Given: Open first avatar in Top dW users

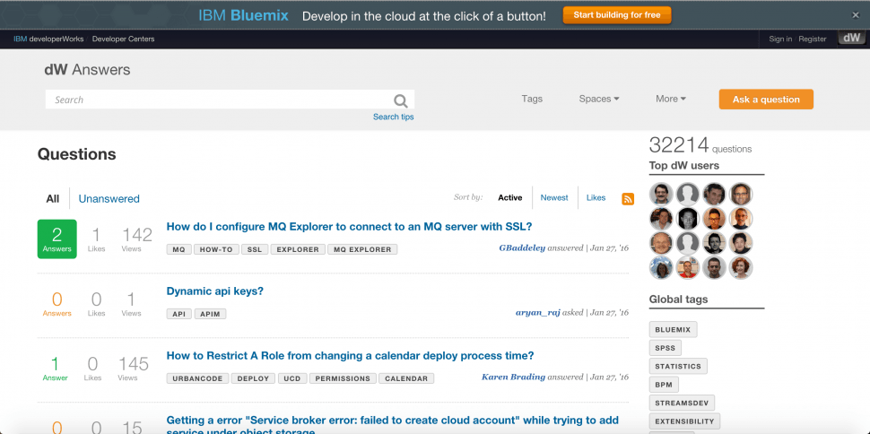Looking at the screenshot, I should (x=661, y=195).
